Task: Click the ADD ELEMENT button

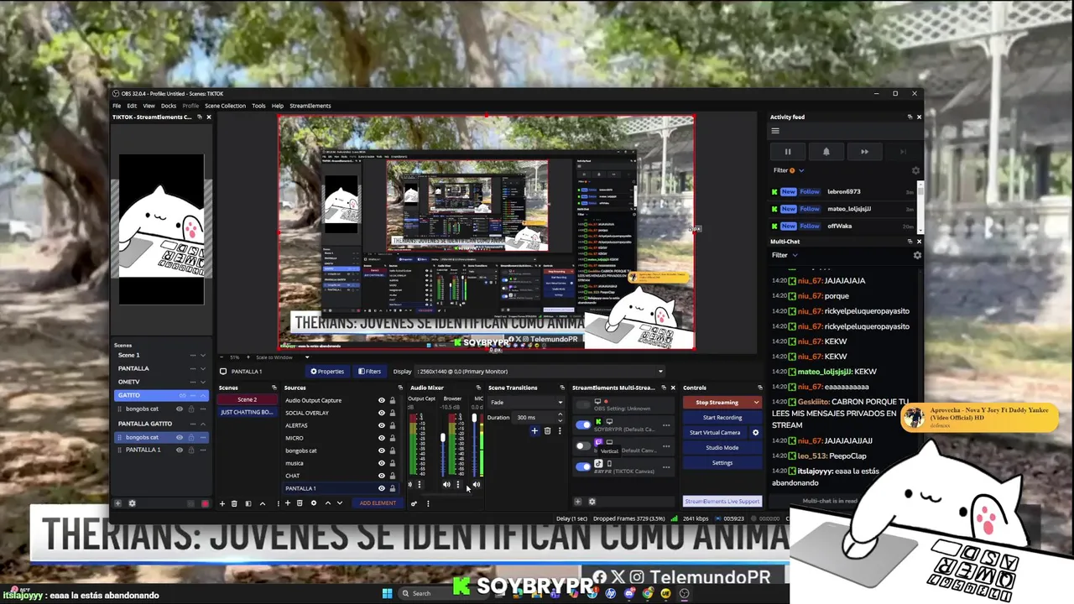Action: pyautogui.click(x=378, y=503)
